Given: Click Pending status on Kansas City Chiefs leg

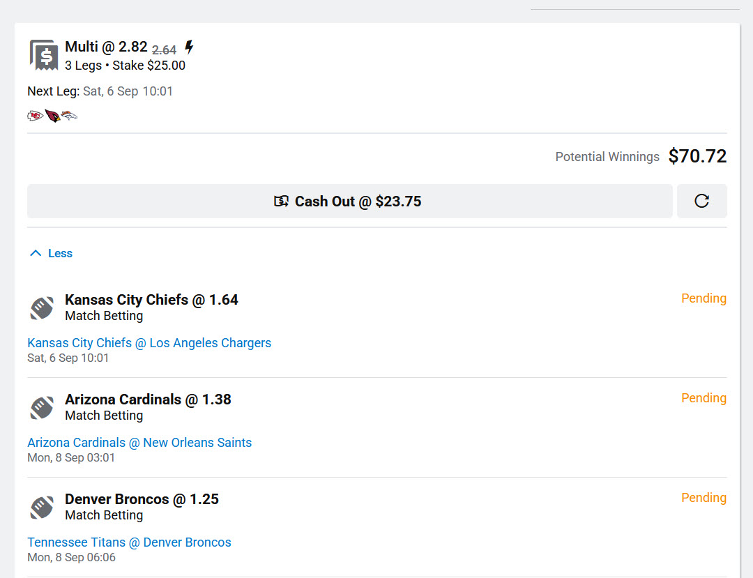Looking at the screenshot, I should click(x=703, y=298).
